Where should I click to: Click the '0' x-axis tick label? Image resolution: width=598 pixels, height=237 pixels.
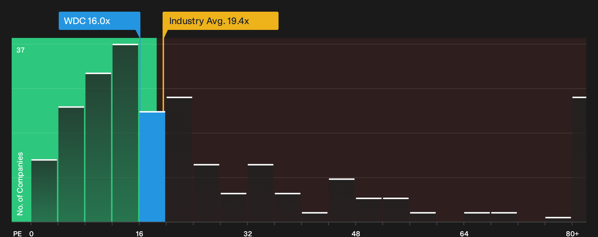pyautogui.click(x=31, y=234)
